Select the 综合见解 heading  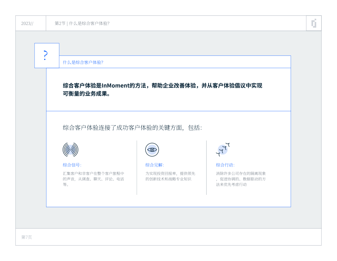pyautogui.click(x=155, y=165)
